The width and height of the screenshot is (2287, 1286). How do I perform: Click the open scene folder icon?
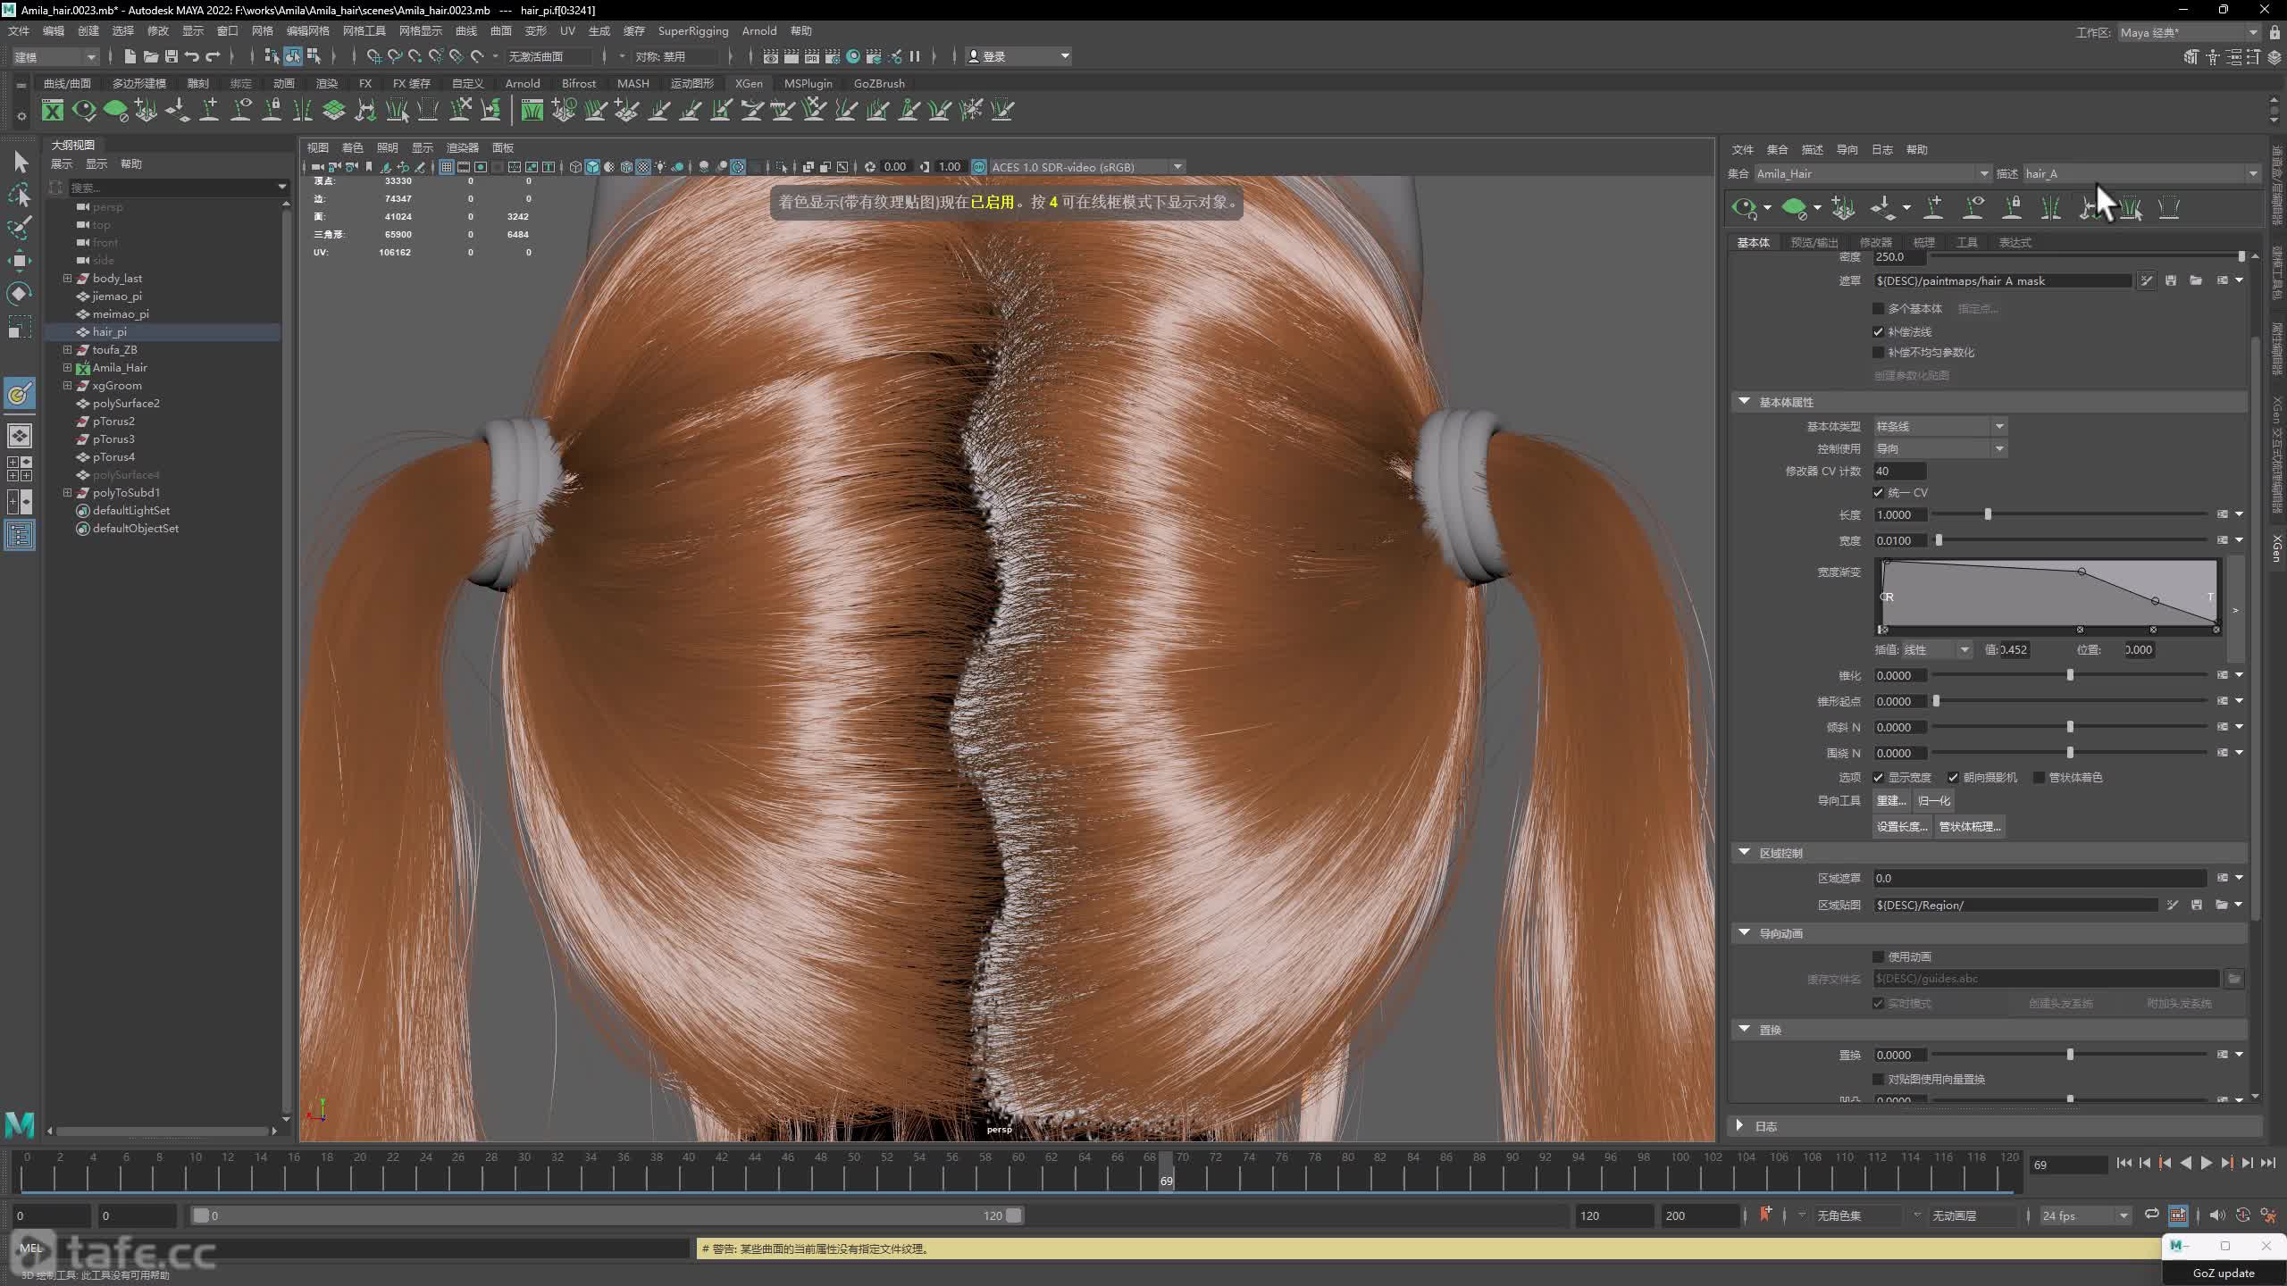[x=150, y=56]
